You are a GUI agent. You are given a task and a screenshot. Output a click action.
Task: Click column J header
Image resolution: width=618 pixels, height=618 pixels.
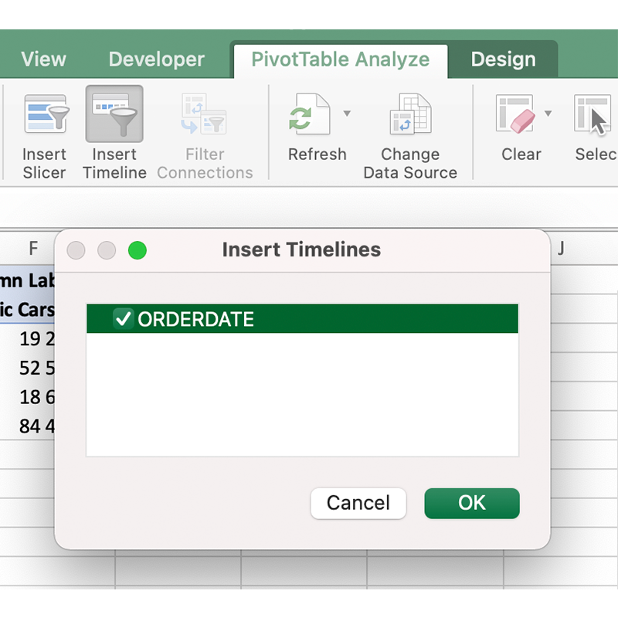pos(562,248)
